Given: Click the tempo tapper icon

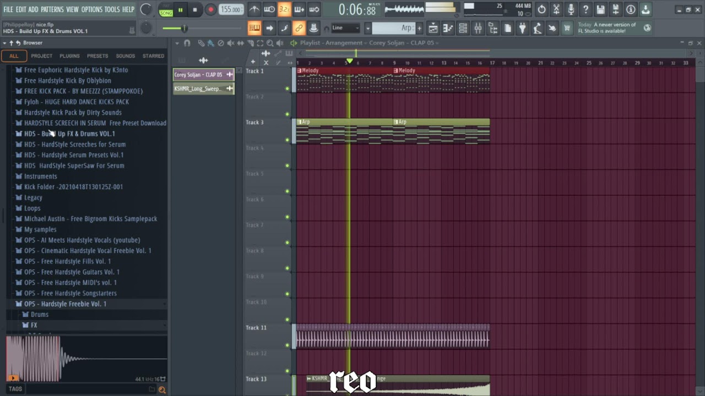Looking at the screenshot, I should pos(538,28).
